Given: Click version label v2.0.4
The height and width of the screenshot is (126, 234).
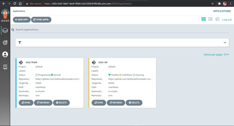Looking at the screenshot, I should (5, 21).
